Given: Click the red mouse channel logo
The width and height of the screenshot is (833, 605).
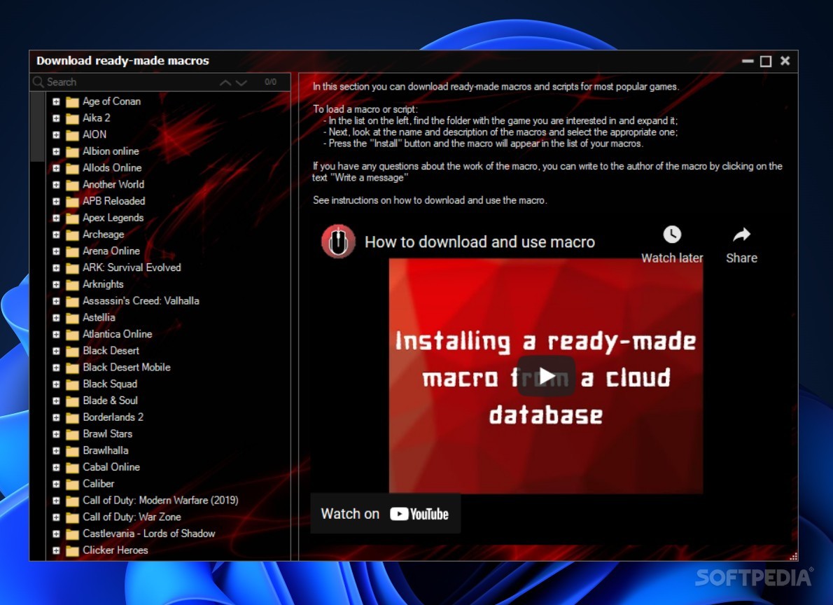Looking at the screenshot, I should tap(338, 242).
